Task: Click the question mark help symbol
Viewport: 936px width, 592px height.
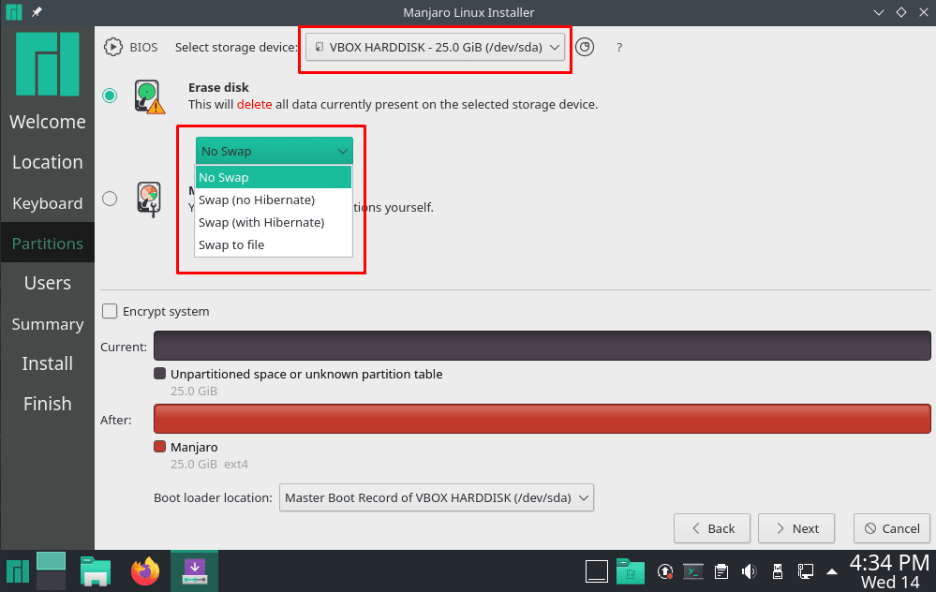Action: (618, 47)
